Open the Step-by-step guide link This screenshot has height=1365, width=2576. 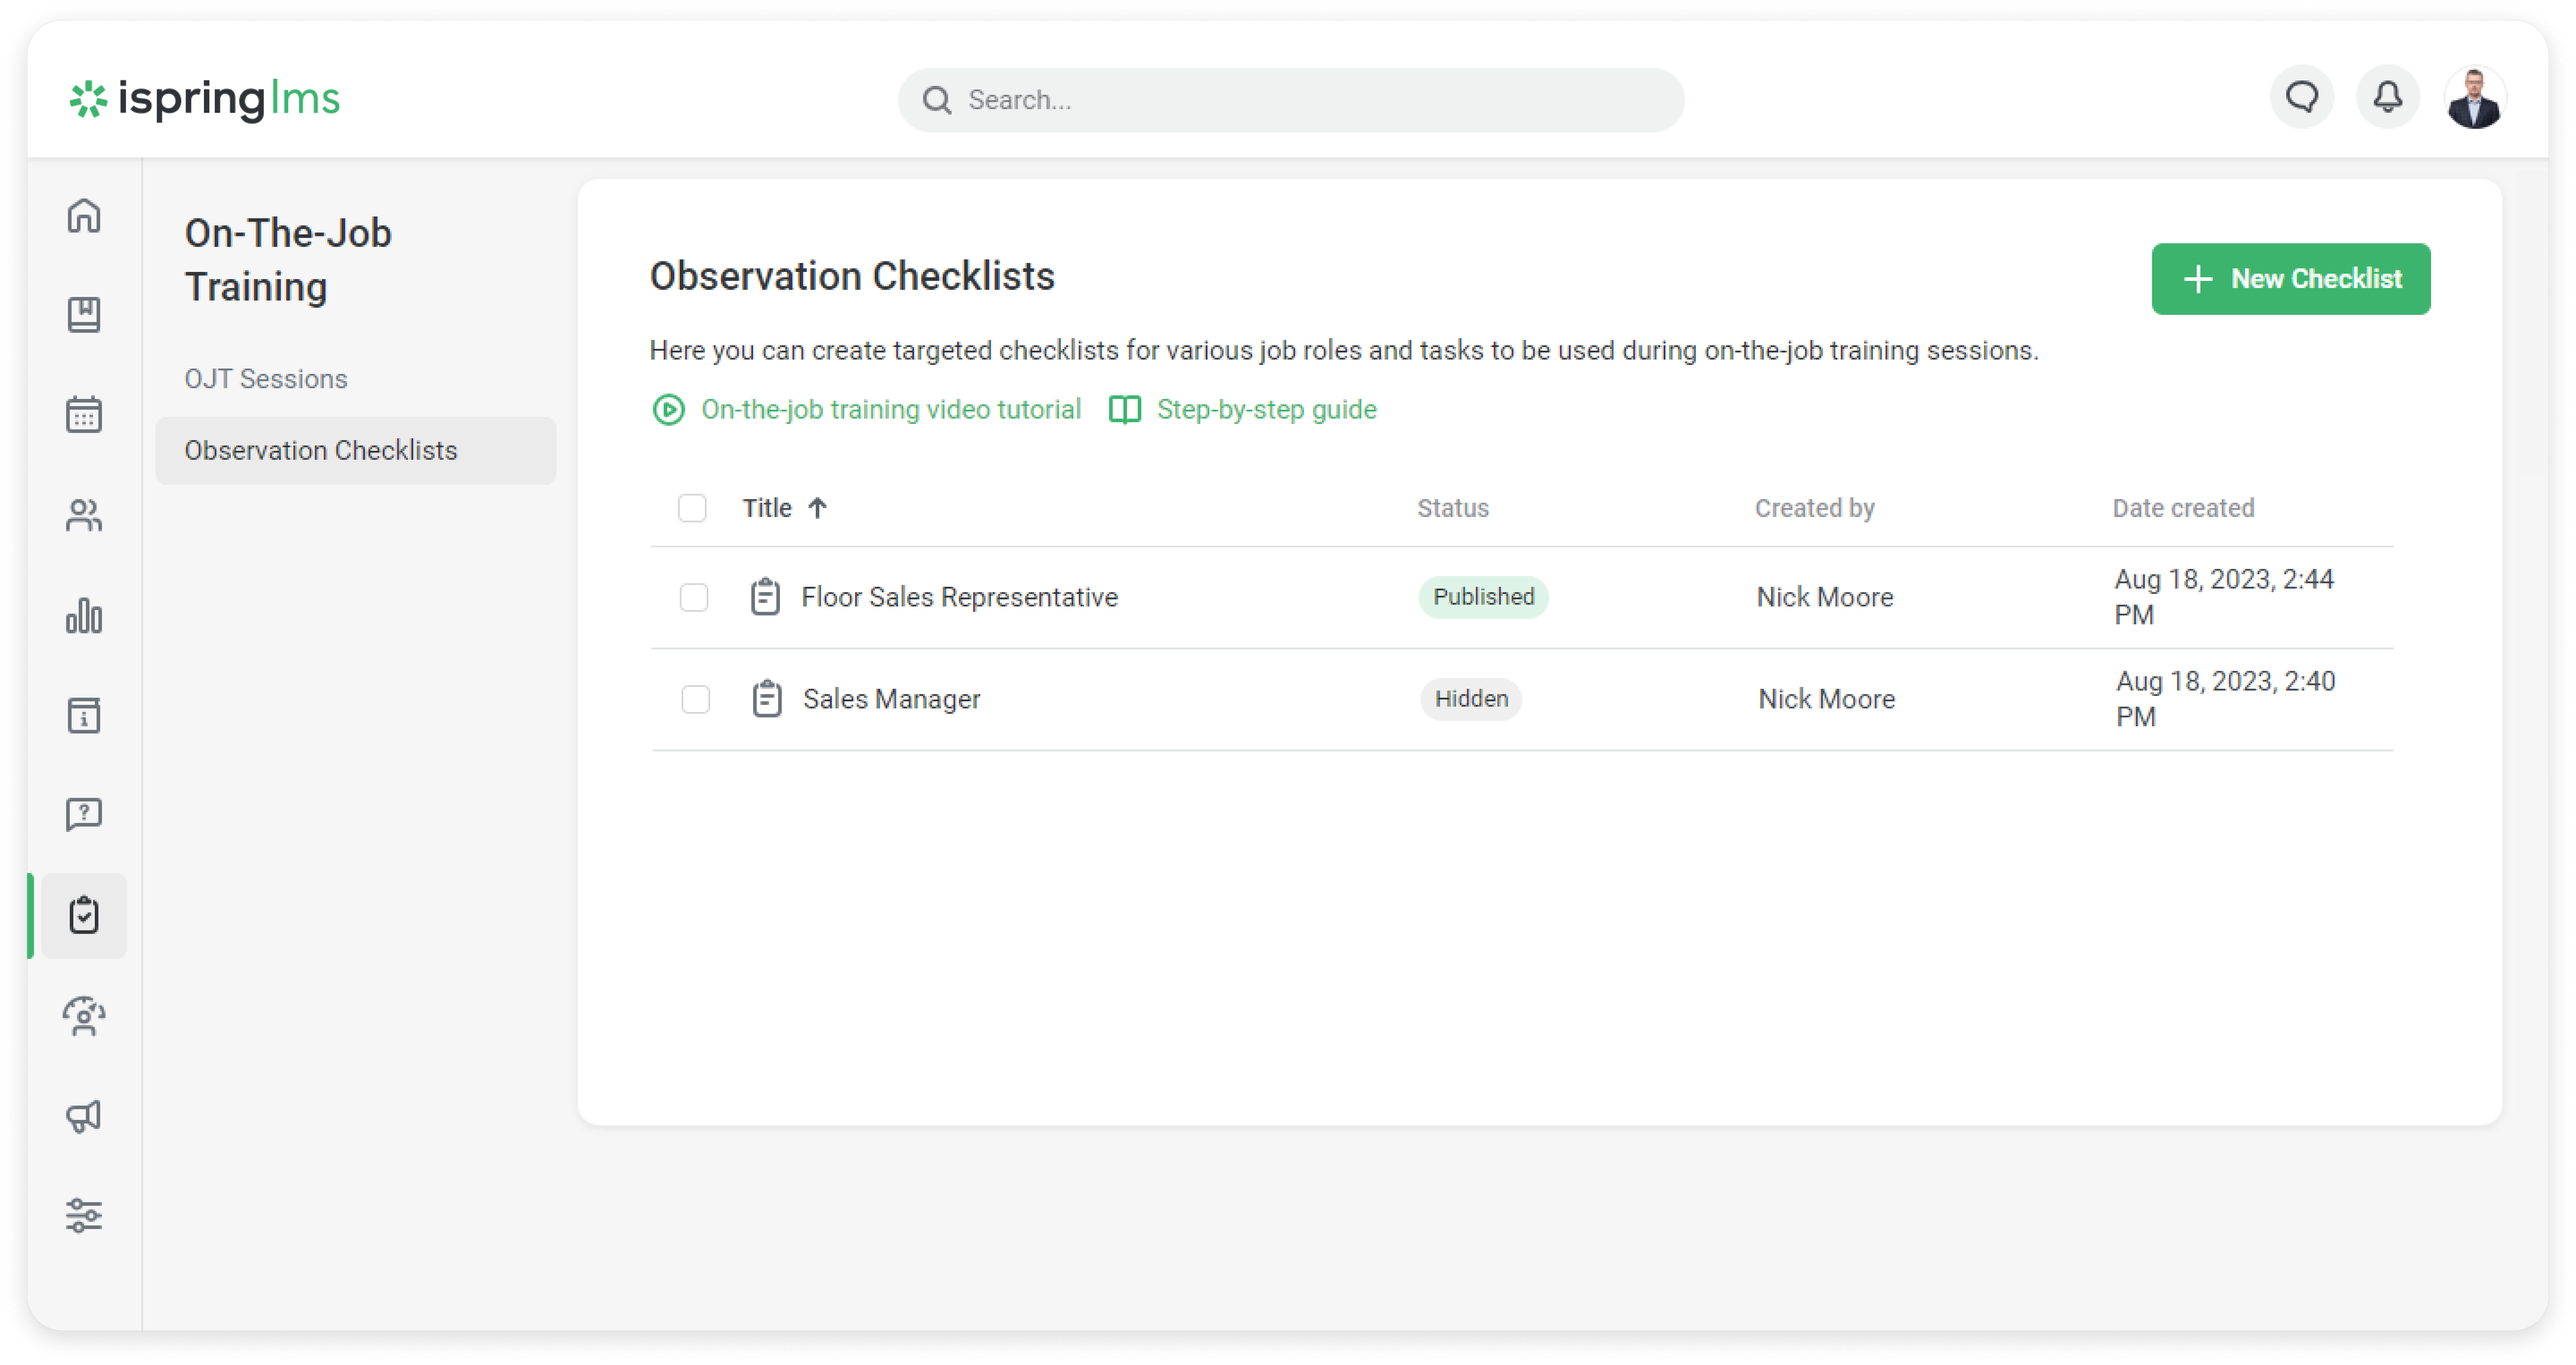point(1265,410)
